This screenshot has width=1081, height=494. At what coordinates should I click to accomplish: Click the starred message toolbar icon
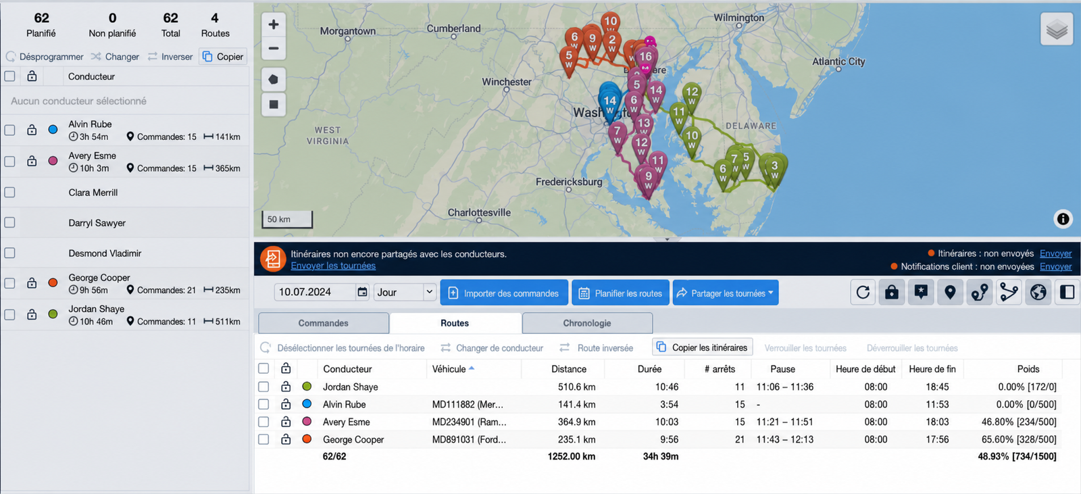click(x=921, y=293)
